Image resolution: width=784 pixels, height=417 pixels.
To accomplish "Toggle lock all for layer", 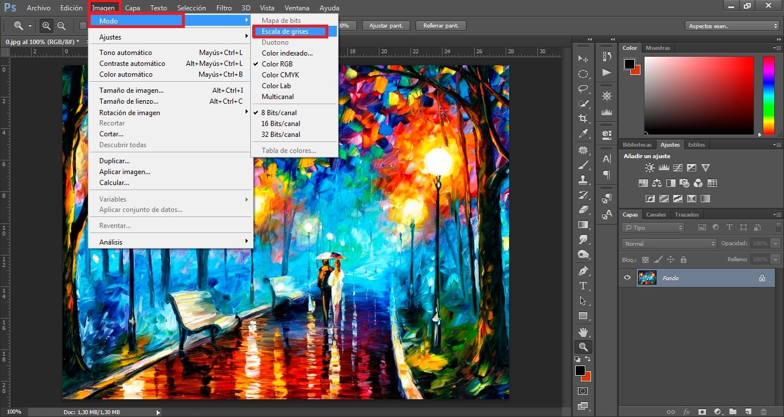I will [683, 259].
